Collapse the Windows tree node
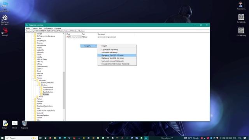Viewport: 249px width, 140px height. pyautogui.click(x=37, y=85)
